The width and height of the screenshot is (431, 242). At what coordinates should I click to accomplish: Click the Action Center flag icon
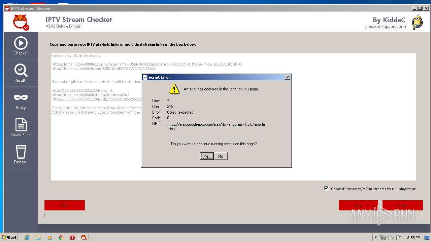pyautogui.click(x=399, y=238)
